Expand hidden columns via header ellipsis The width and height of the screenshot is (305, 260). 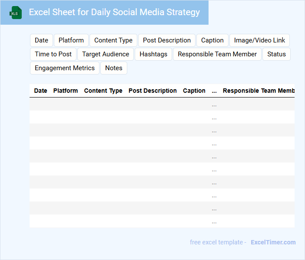(214, 91)
